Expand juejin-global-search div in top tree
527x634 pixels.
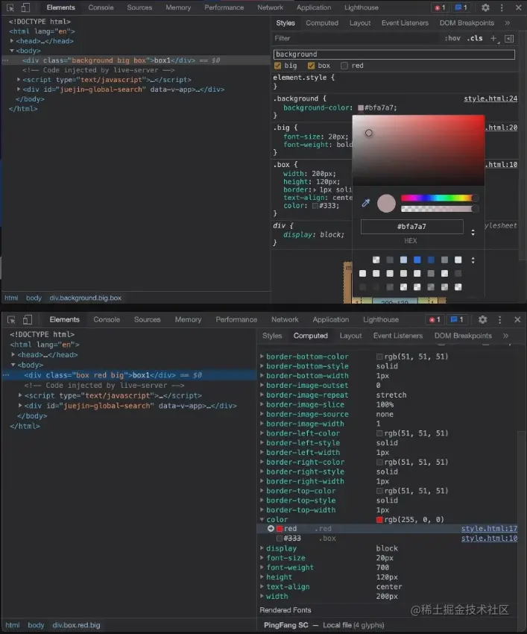coord(19,90)
